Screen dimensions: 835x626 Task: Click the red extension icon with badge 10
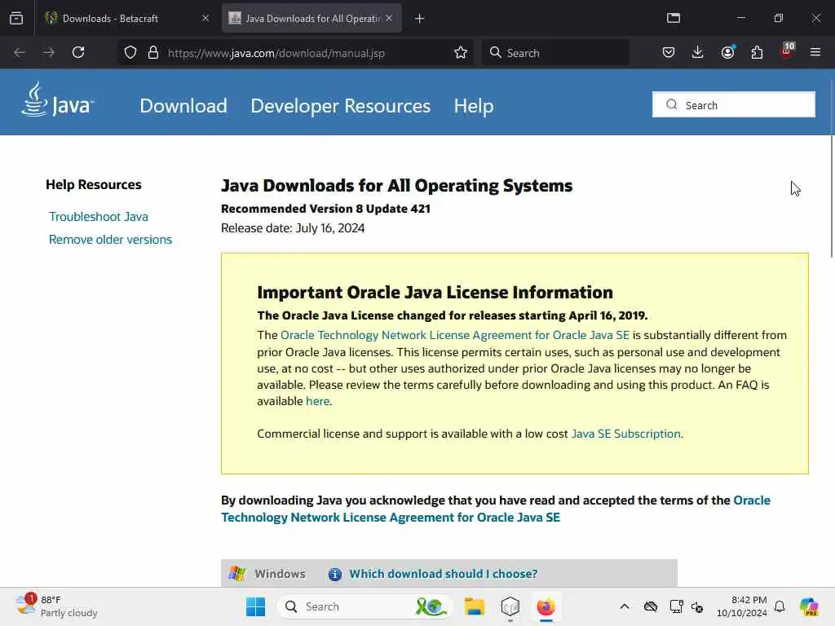tap(787, 51)
